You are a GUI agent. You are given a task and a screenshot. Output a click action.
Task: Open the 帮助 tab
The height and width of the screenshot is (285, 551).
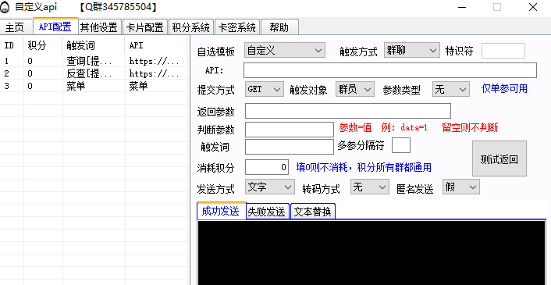[x=279, y=27]
